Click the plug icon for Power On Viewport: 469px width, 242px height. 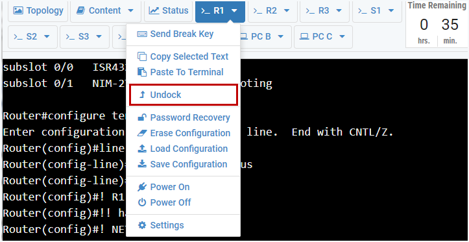[x=142, y=187]
